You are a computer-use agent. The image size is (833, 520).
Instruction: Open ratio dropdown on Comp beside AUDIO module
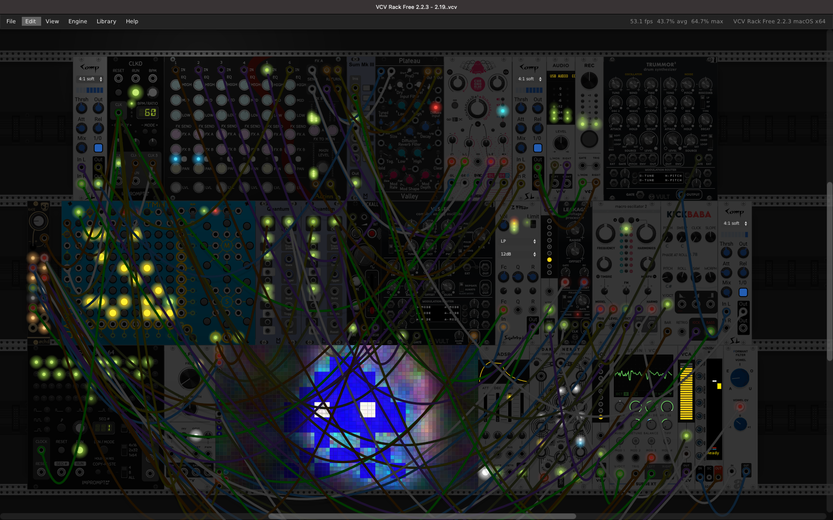530,79
